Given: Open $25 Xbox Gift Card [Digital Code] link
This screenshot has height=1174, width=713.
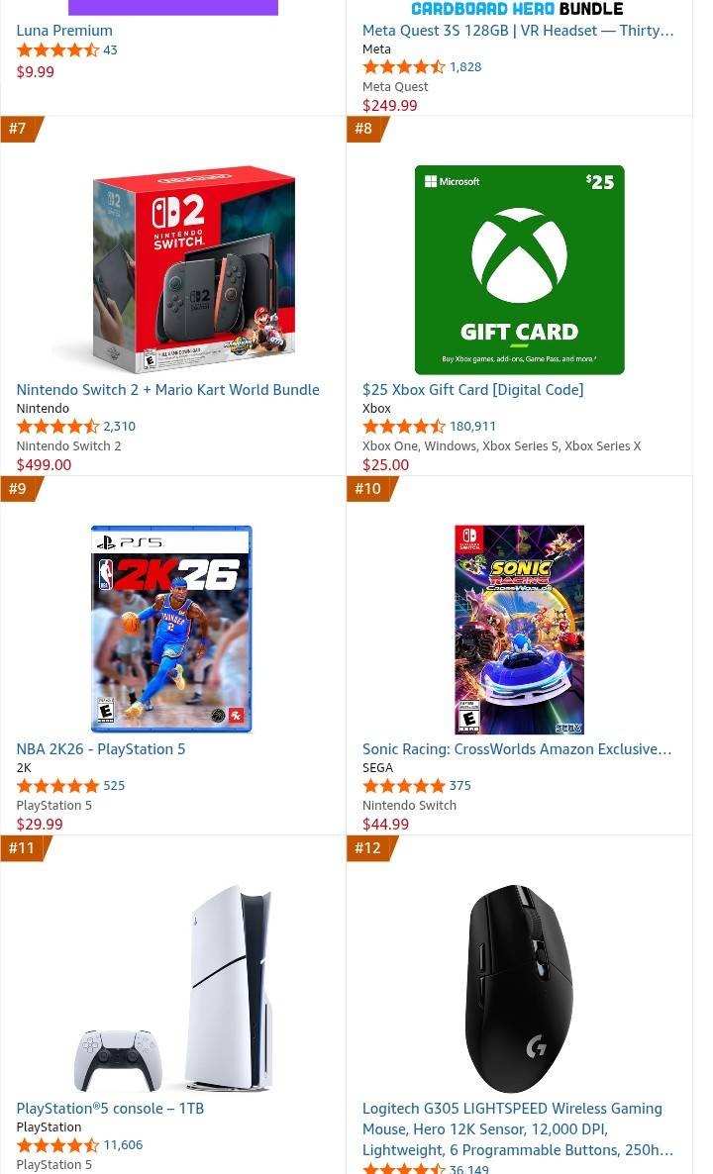Looking at the screenshot, I should 472,389.
